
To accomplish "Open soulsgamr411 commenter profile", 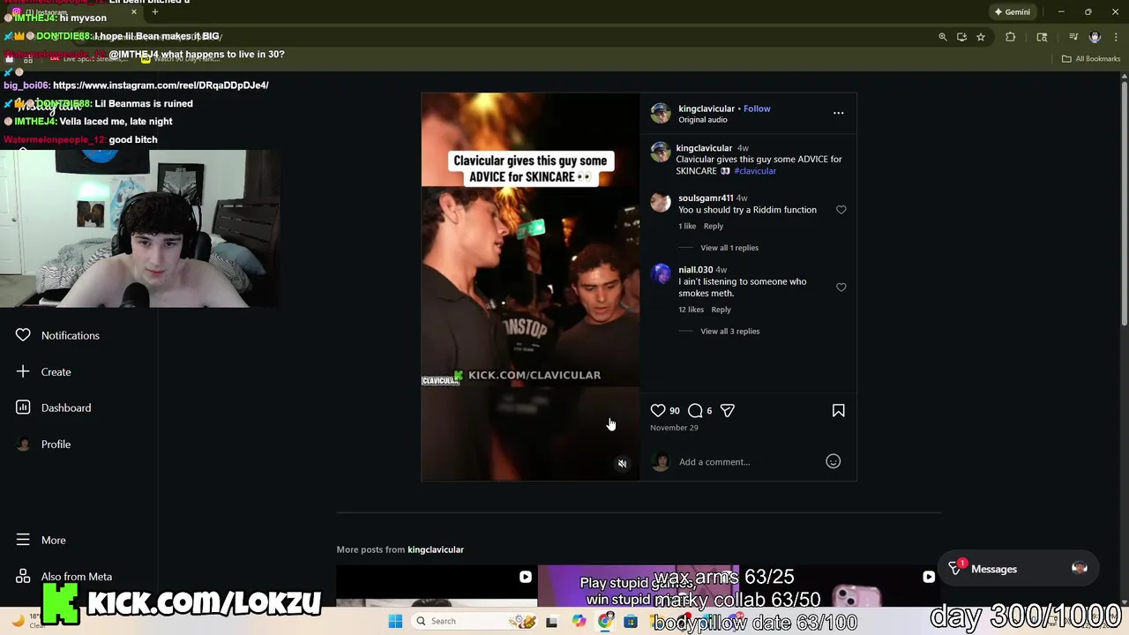I will [x=706, y=198].
